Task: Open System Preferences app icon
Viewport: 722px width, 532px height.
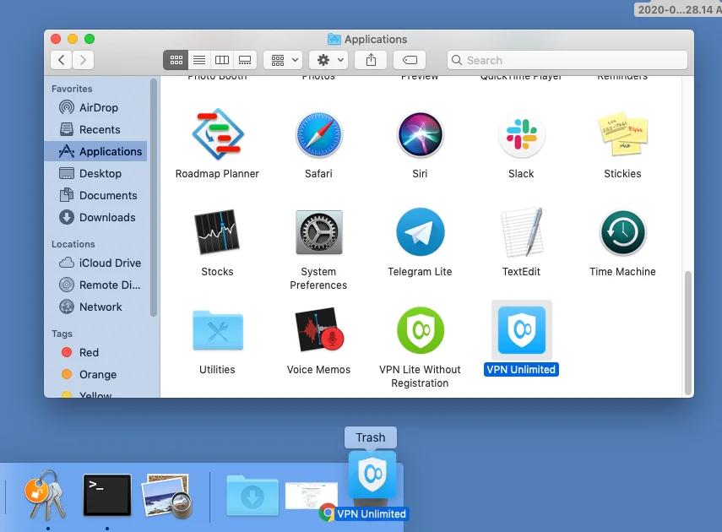Action: point(318,232)
